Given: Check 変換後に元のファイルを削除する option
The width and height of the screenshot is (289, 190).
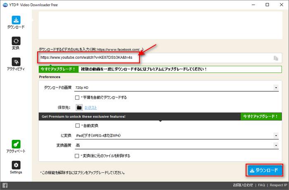Looking at the screenshot, I should tap(77, 156).
